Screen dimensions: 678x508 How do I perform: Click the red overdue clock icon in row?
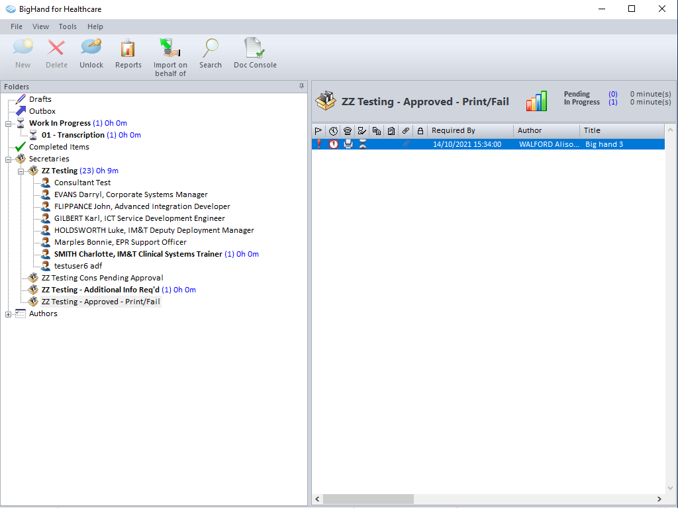pos(334,144)
